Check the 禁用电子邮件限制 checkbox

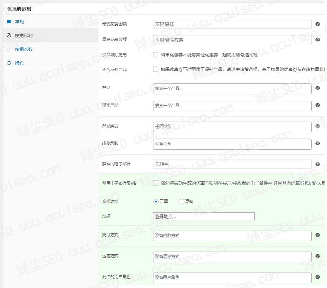coord(156,183)
